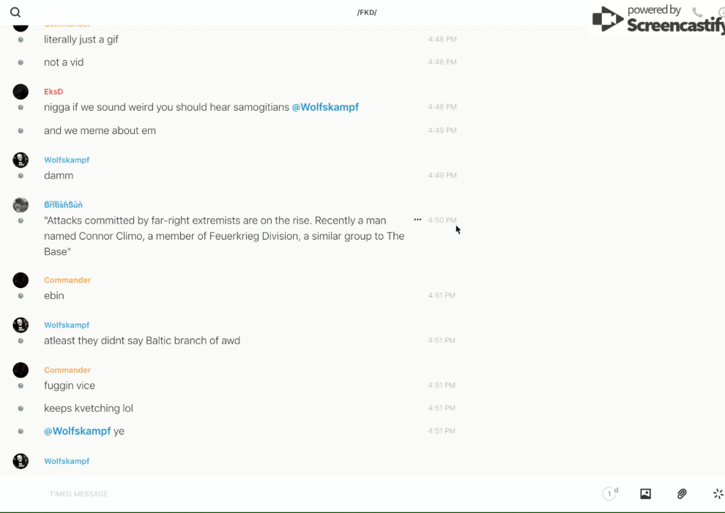Attach a file with the paperclip icon
725x513 pixels.
[682, 494]
